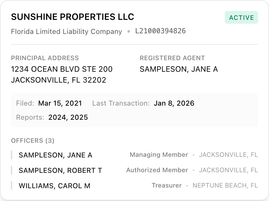Click the REGISTERED AGENT heading
Viewport: 269px width, 201px height.
[172, 58]
